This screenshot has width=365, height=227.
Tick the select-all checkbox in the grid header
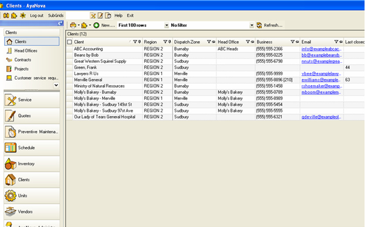click(x=69, y=42)
